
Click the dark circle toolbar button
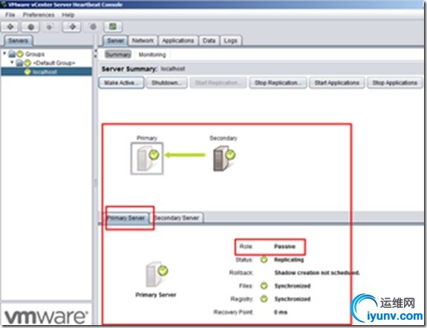point(30,27)
